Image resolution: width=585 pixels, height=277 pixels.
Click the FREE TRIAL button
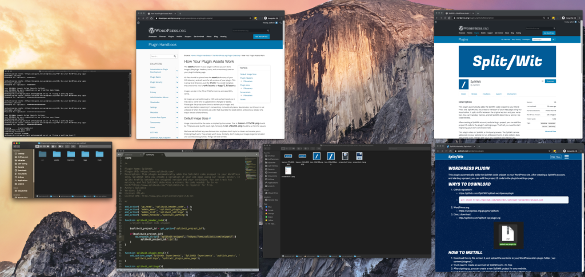(x=555, y=157)
